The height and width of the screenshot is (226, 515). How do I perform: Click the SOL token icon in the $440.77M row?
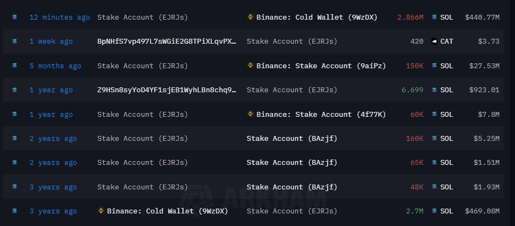434,17
